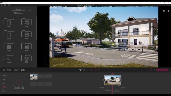Click More under Clip 01
The width and height of the screenshot is (171, 96).
[36, 79]
